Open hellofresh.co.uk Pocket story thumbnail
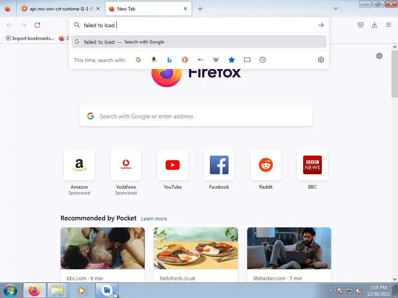 pos(196,248)
